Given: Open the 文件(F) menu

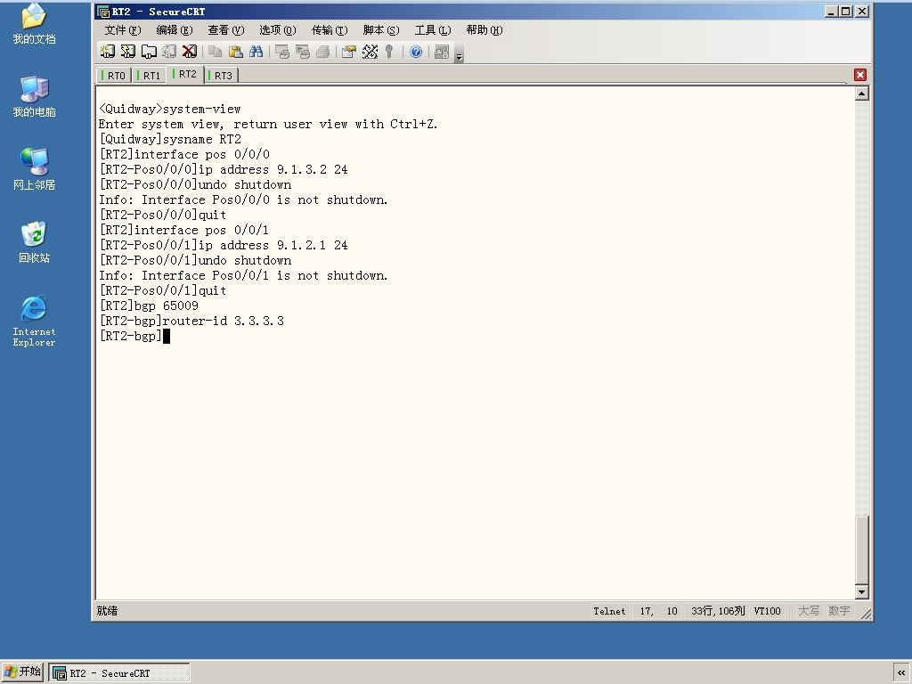Looking at the screenshot, I should point(123,30).
